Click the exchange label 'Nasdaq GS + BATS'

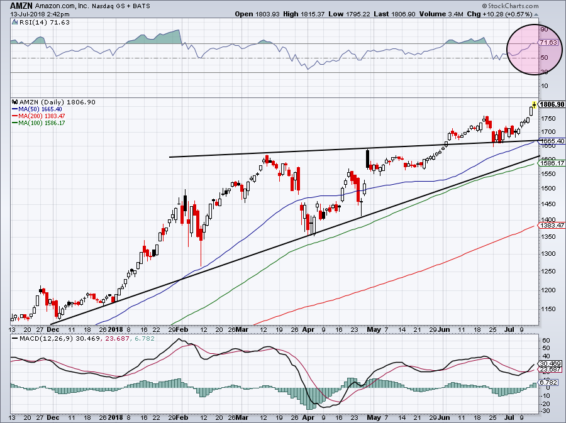pos(121,6)
